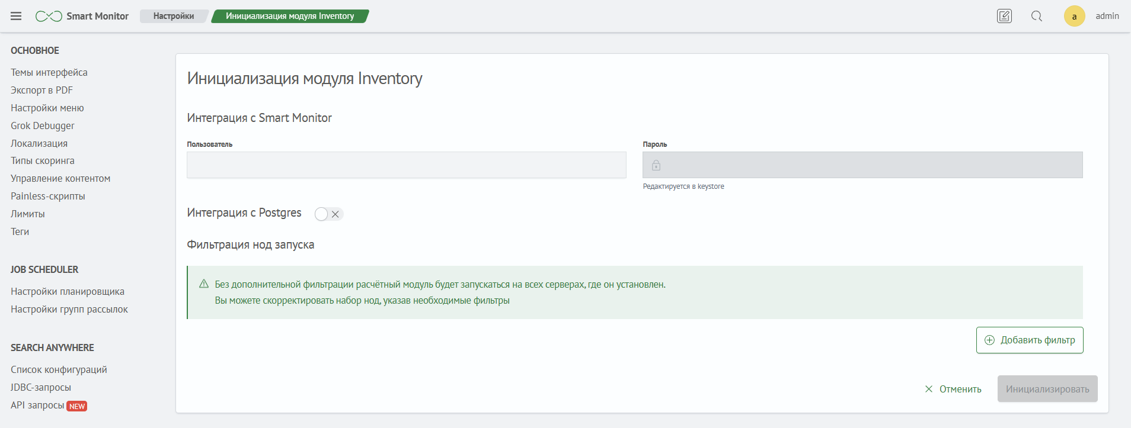Click the admin username label
This screenshot has width=1131, height=428.
[x=1107, y=16]
